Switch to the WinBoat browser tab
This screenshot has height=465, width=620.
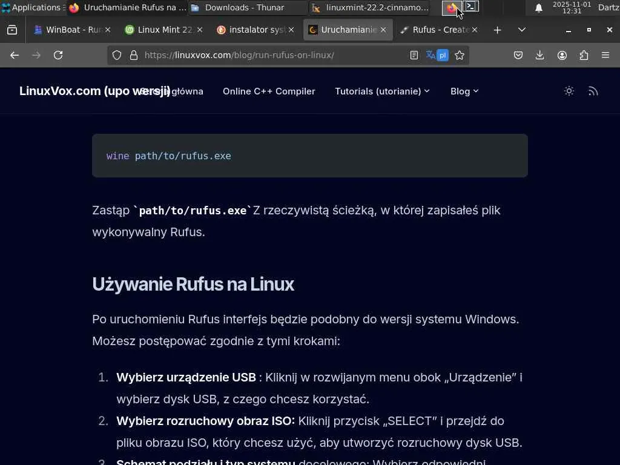(x=72, y=30)
